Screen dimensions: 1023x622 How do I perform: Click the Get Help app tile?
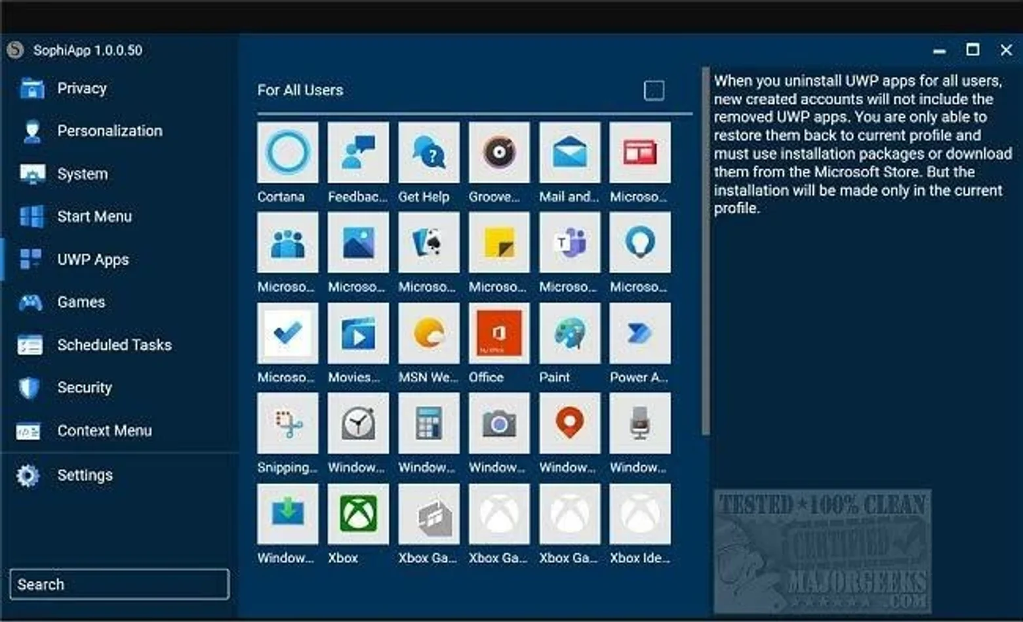click(429, 152)
